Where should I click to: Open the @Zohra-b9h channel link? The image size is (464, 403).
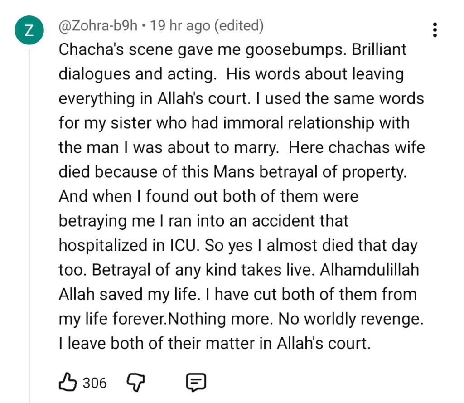(98, 26)
